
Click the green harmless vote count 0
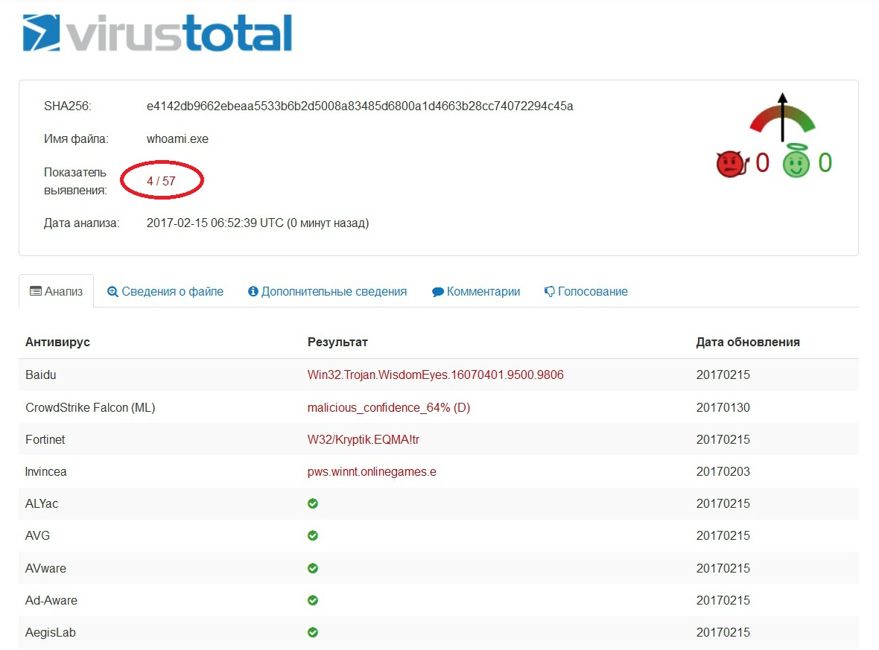[x=825, y=163]
